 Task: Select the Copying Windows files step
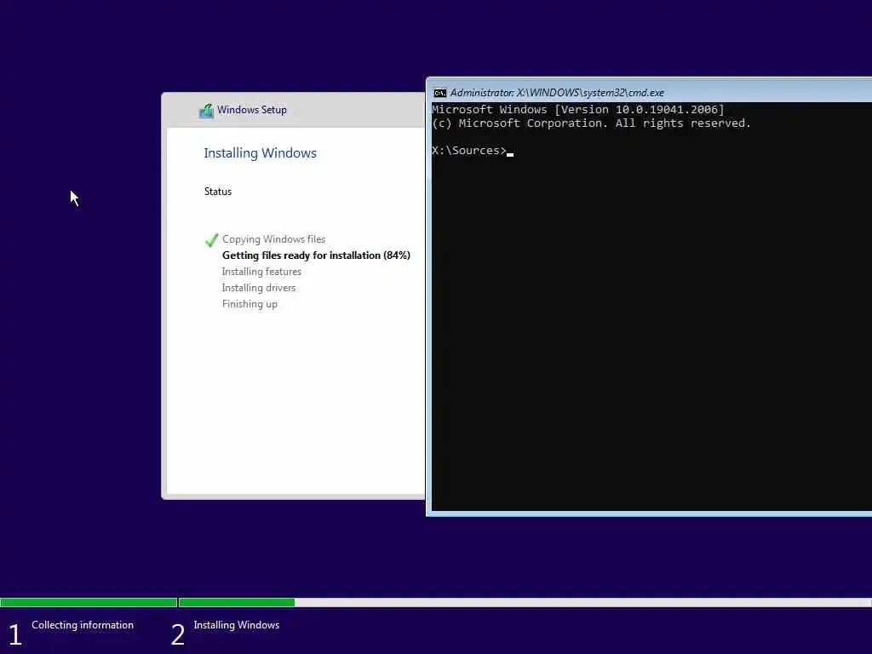(x=273, y=239)
